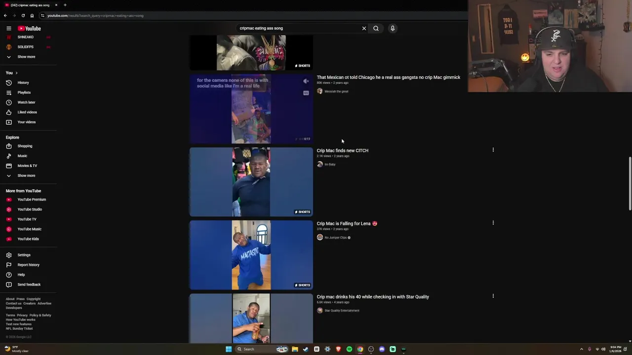
Task: Open the Privacy footer link
Action: (22, 315)
